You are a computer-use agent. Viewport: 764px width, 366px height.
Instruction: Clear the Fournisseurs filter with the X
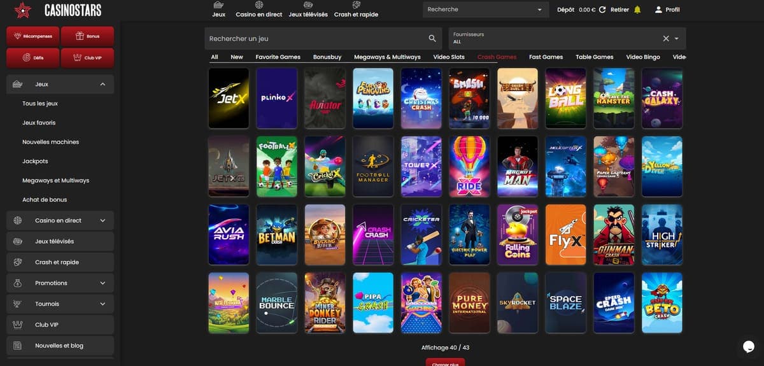(x=666, y=38)
